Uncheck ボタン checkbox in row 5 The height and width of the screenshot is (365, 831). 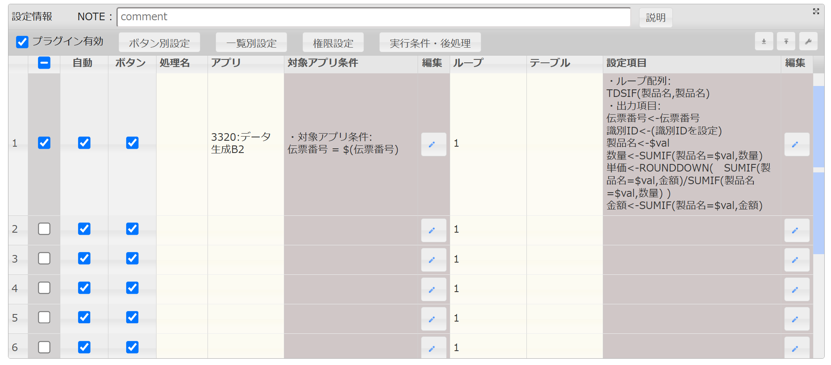tap(132, 317)
